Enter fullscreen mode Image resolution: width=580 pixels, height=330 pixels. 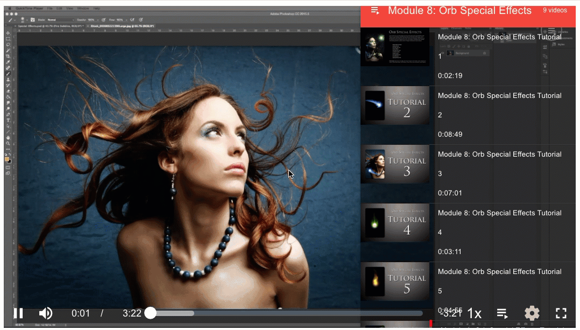pyautogui.click(x=561, y=313)
